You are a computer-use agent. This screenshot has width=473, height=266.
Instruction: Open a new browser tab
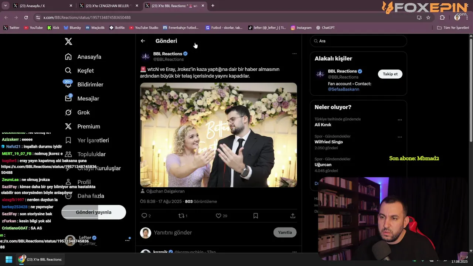point(213,6)
